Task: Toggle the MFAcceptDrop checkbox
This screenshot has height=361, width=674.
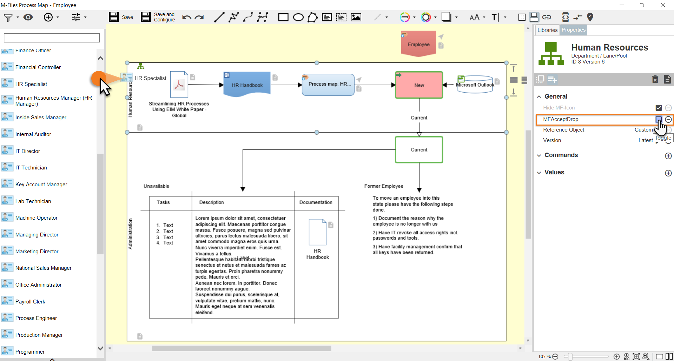Action: click(x=659, y=119)
